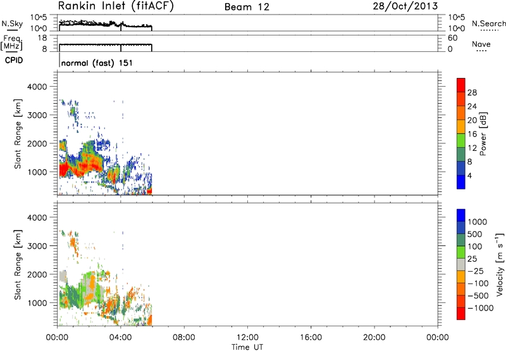Click the Velocity [m s⁻¹] colorbar label
Image resolution: width=506 pixels, height=351 pixels.
[x=500, y=264]
